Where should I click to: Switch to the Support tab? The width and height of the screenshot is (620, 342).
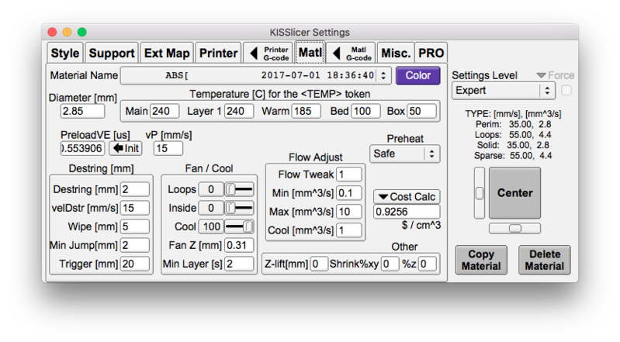112,53
